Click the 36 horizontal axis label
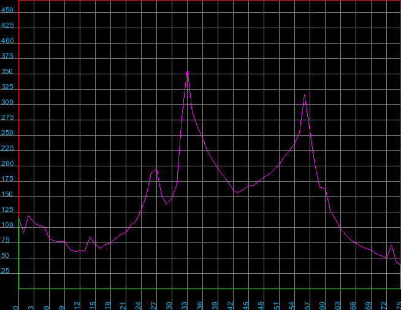Screen dimensions: 401x310 [200, 306]
